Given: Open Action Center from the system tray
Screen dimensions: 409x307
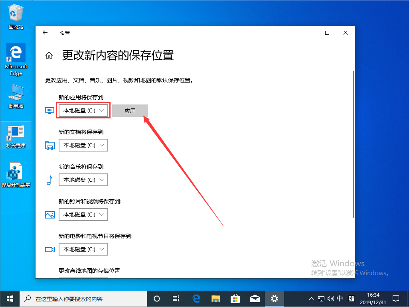Looking at the screenshot, I should [x=395, y=298].
